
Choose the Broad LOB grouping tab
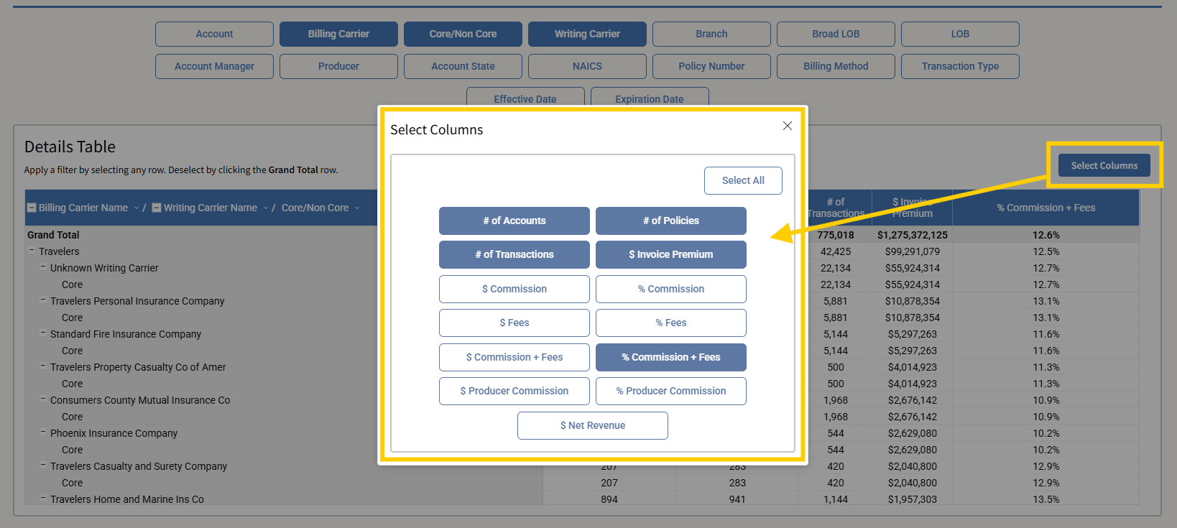836,34
